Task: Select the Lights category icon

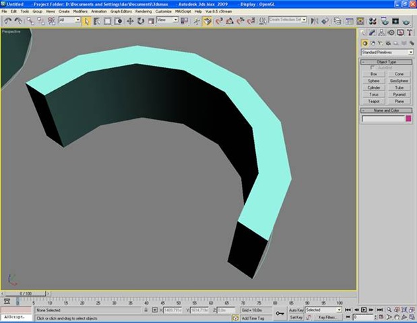Action: [379, 42]
